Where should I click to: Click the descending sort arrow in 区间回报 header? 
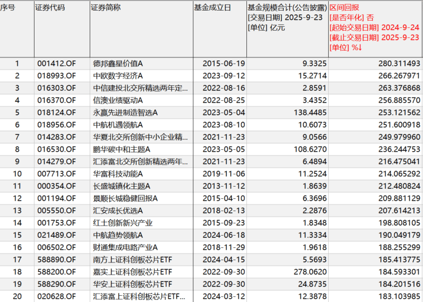tap(361, 47)
